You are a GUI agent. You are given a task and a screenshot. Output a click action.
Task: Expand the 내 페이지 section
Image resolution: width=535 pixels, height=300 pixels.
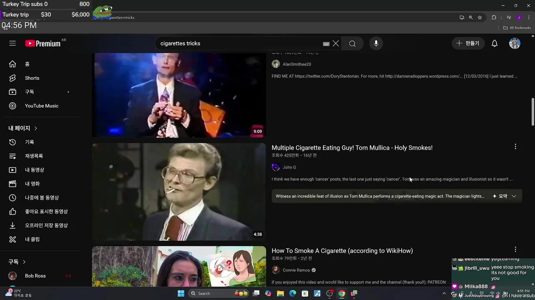click(x=23, y=128)
